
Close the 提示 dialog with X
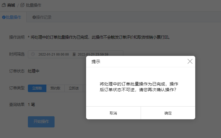[190, 61]
